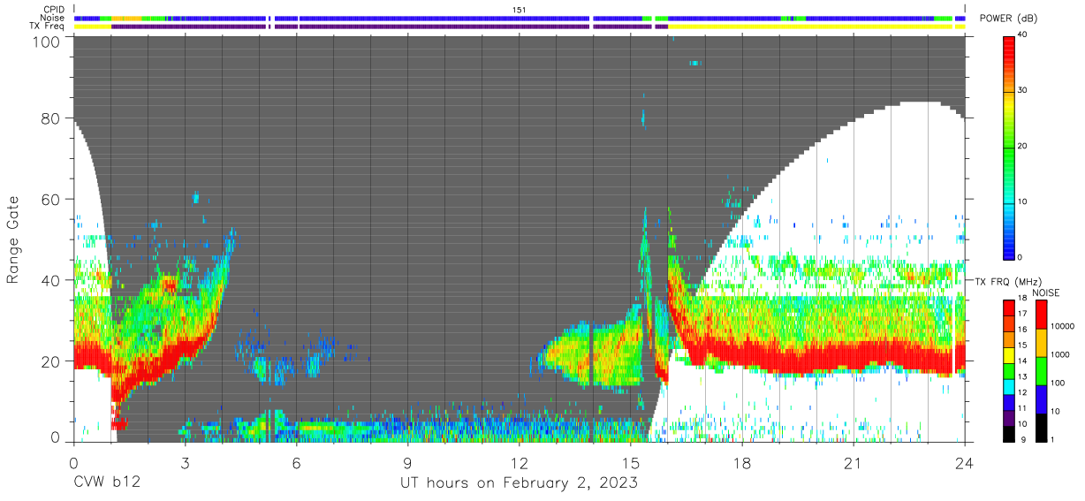
Task: Pick the purple 10–11 MHz TX FRQ swatch
Action: [1008, 418]
